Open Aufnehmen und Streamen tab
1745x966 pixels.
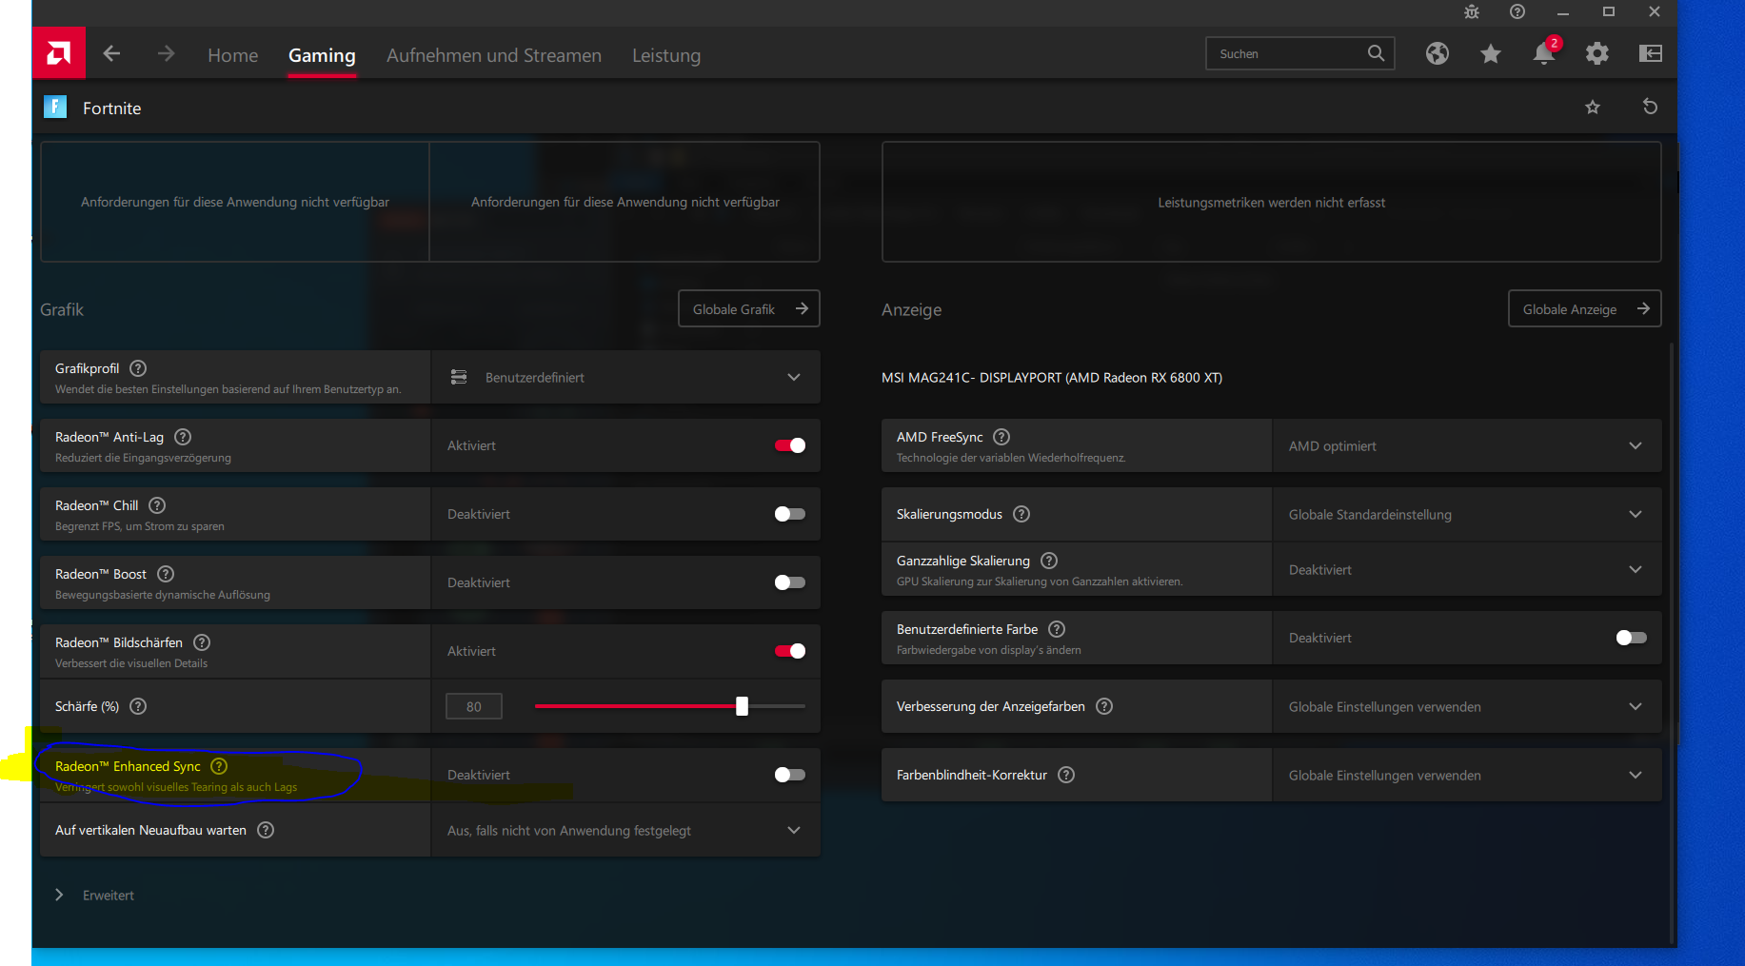tap(494, 55)
